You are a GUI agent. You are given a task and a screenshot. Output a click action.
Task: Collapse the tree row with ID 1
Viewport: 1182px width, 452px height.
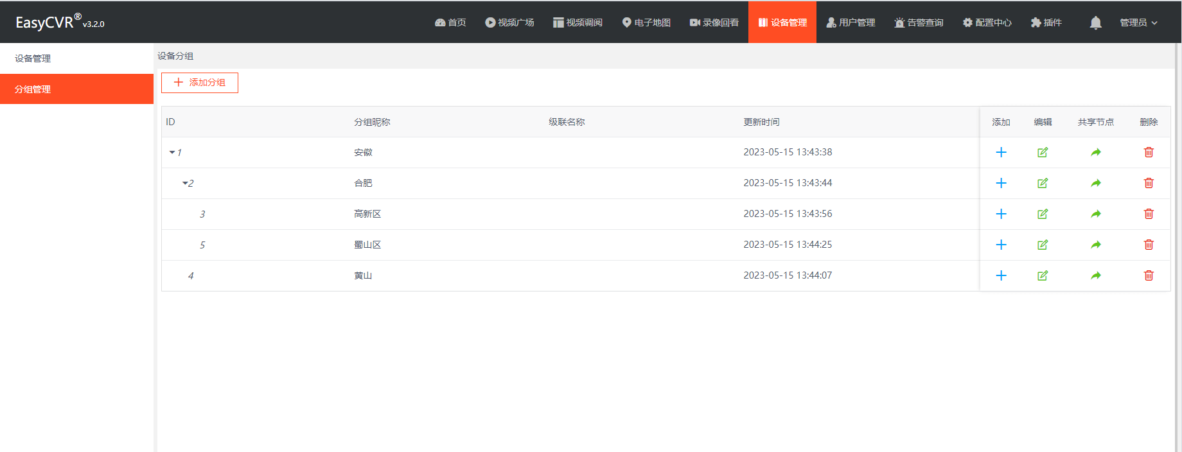coord(172,152)
